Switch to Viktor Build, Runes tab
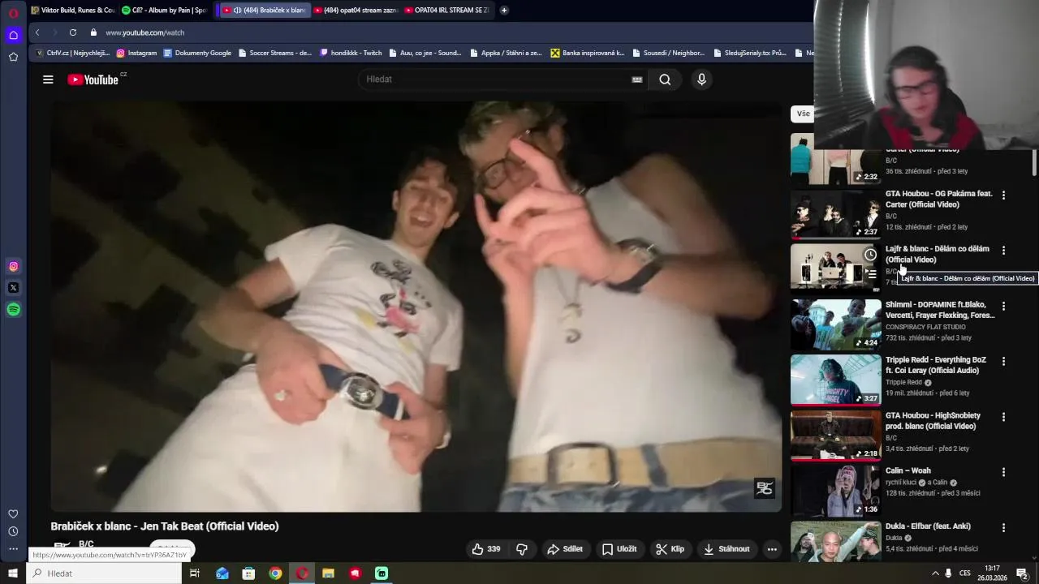The width and height of the screenshot is (1039, 584). coord(73,10)
